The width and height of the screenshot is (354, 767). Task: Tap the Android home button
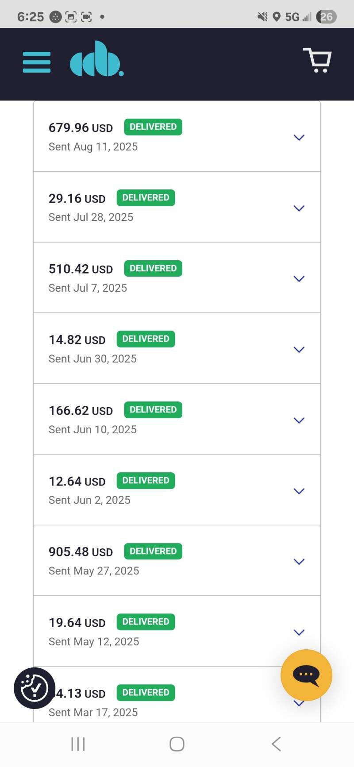click(x=177, y=744)
